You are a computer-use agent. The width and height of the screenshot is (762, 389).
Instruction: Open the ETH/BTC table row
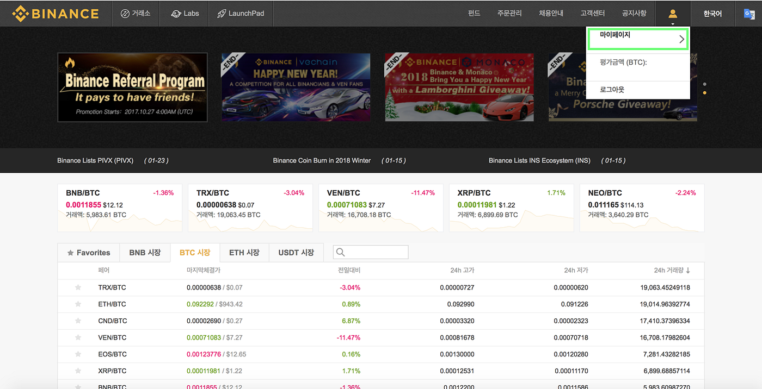tap(381, 304)
